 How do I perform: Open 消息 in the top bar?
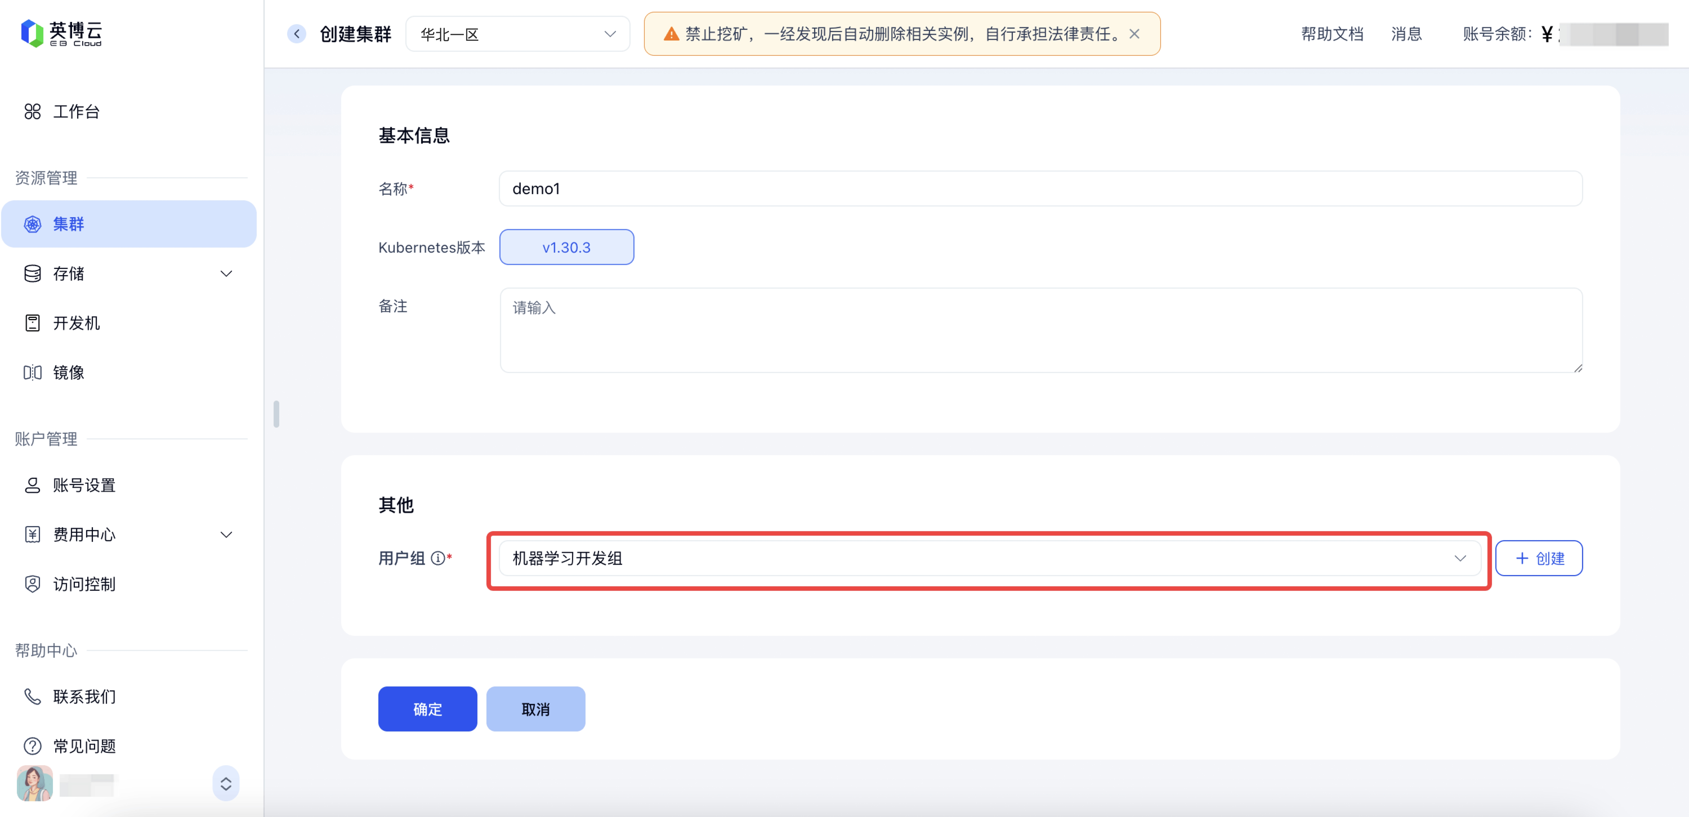(x=1406, y=34)
